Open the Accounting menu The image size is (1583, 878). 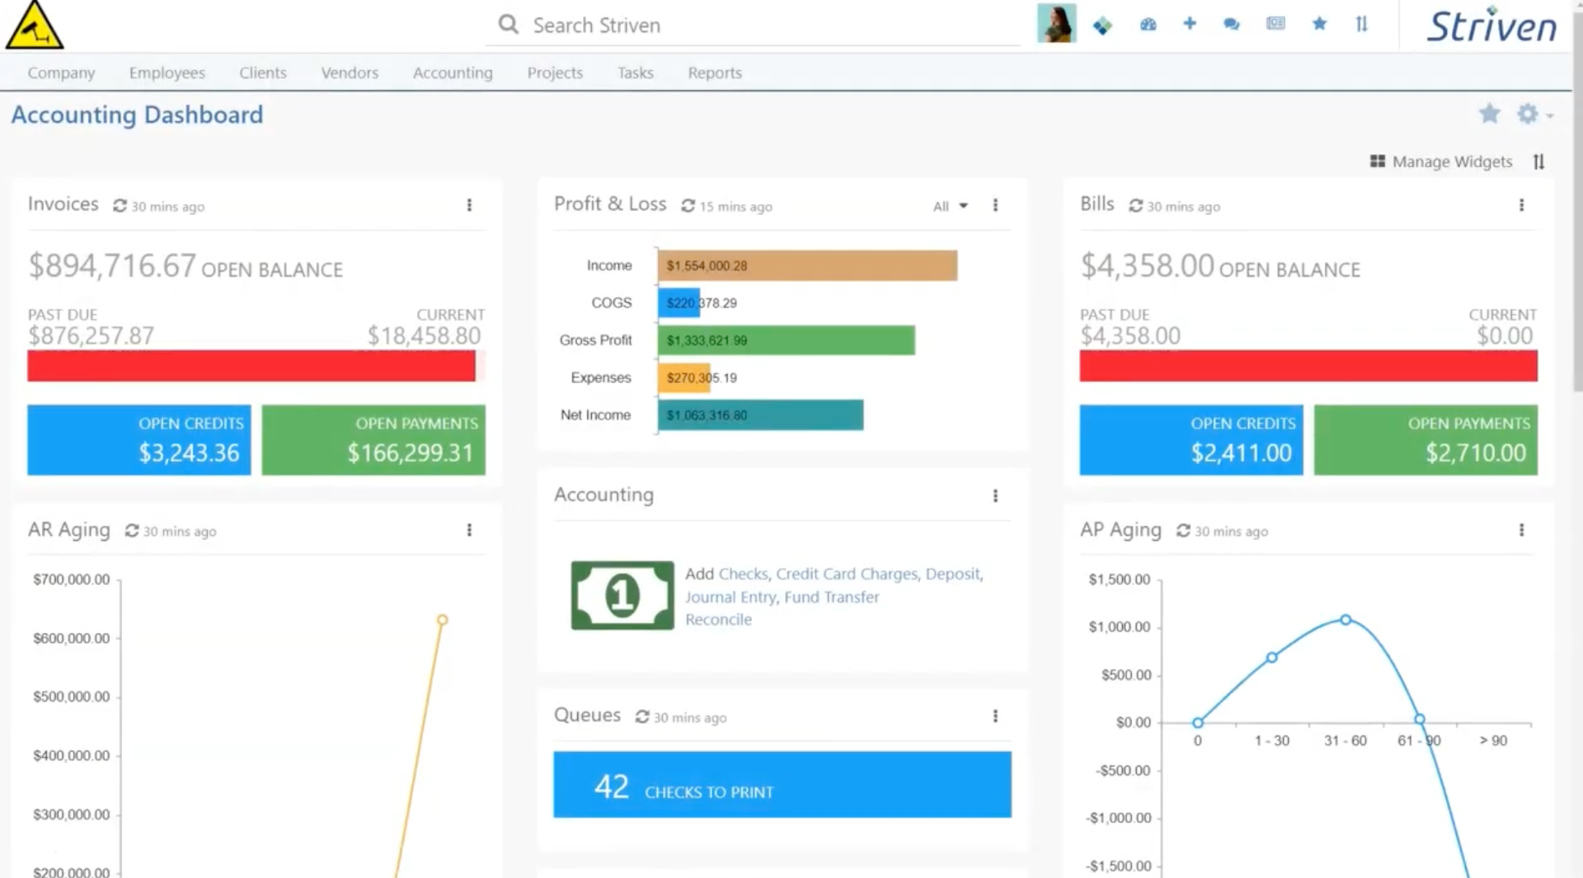452,73
